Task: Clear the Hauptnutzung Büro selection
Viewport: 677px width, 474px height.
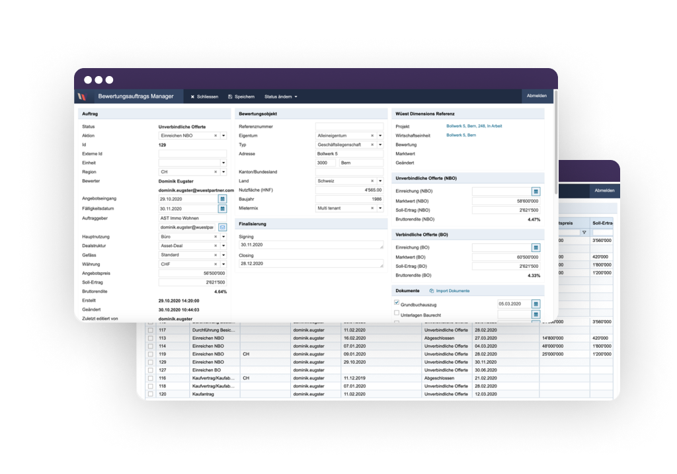Action: click(216, 237)
